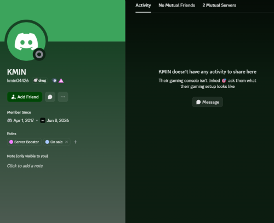The width and height of the screenshot is (274, 223).
Task: Open KMIN's profile avatar
Action: click(26, 41)
